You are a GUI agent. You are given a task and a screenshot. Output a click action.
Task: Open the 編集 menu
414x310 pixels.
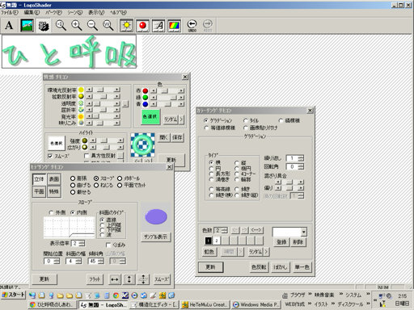[x=32, y=12]
